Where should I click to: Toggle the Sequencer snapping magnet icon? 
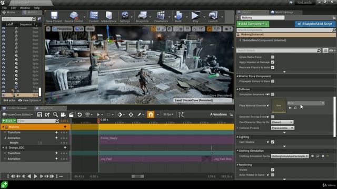[x=151, y=114]
